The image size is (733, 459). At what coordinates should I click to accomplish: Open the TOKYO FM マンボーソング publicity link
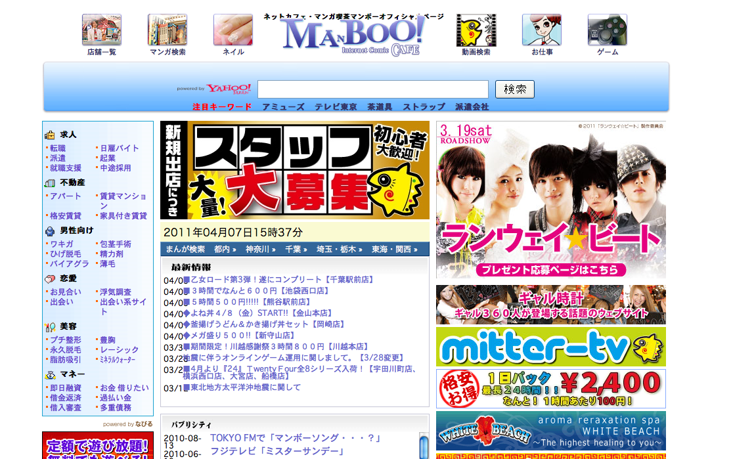(296, 438)
